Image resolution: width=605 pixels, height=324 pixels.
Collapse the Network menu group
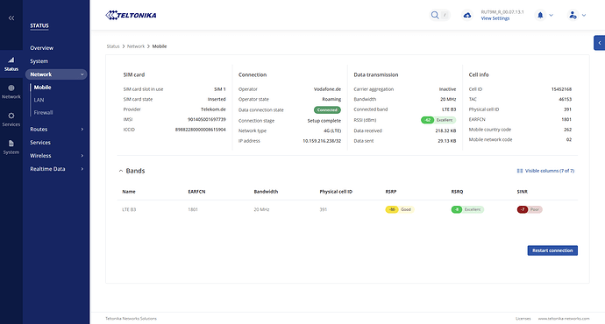point(56,74)
